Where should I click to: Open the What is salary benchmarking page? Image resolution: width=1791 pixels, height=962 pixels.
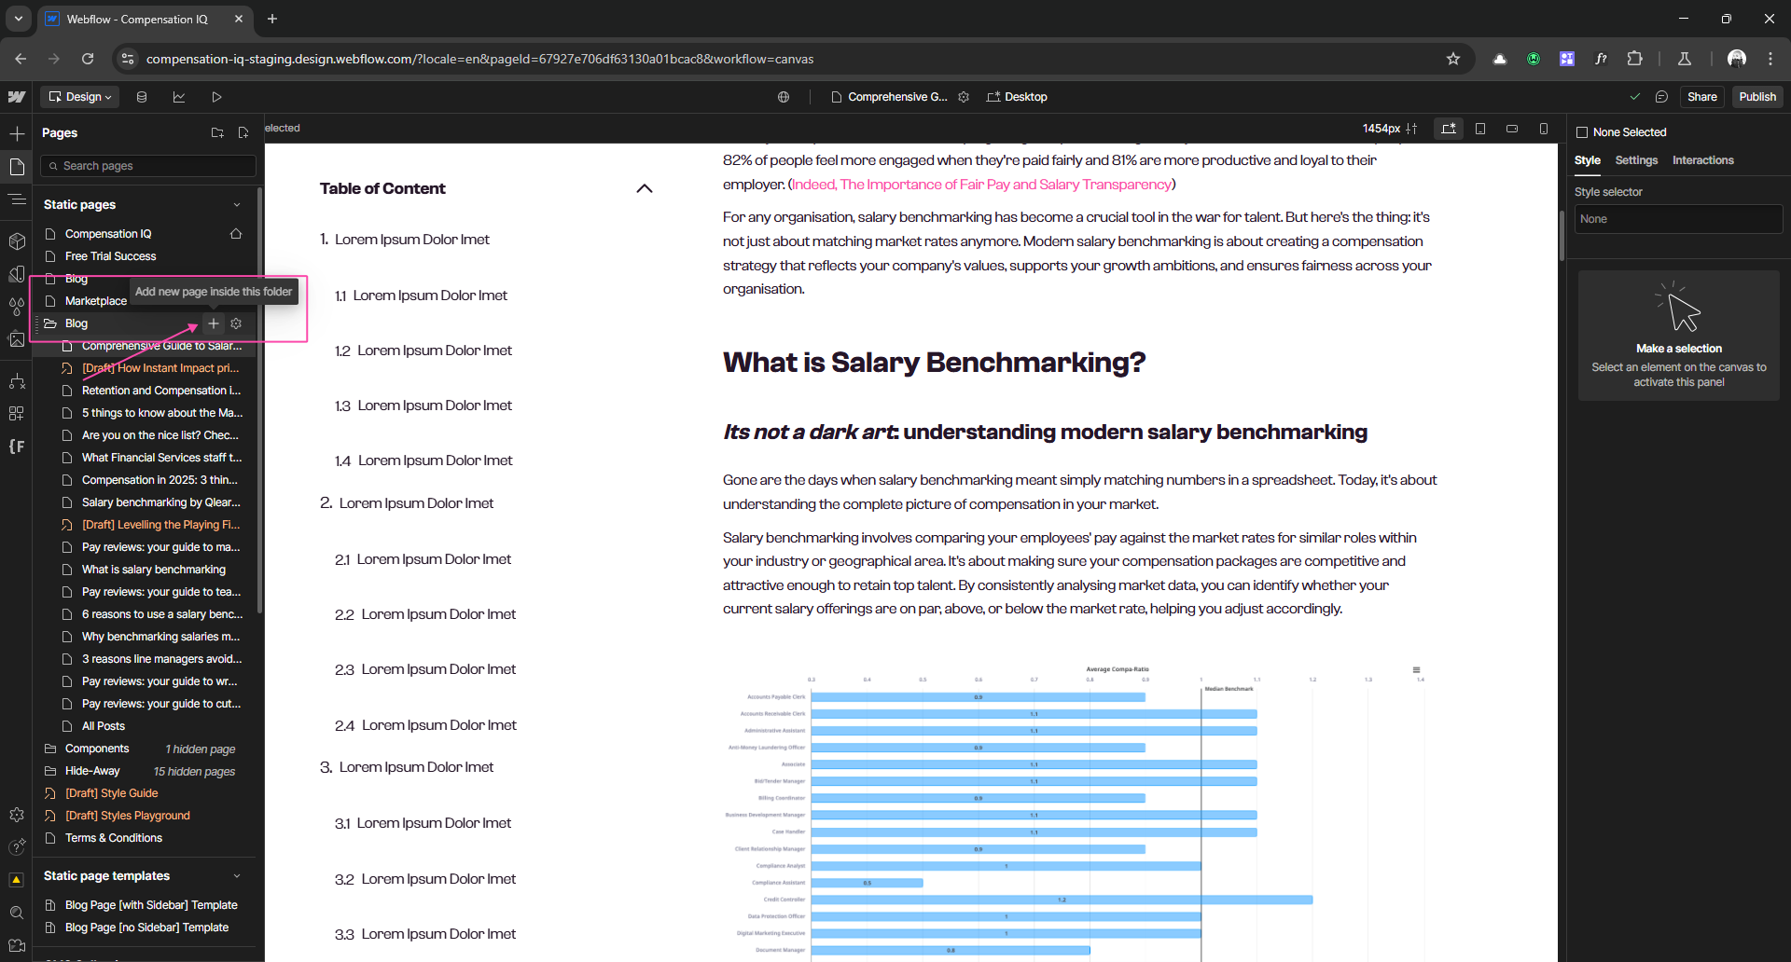(x=154, y=570)
